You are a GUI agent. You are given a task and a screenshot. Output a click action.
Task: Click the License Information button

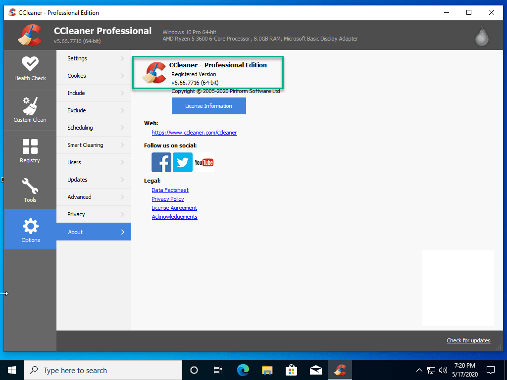click(x=208, y=106)
